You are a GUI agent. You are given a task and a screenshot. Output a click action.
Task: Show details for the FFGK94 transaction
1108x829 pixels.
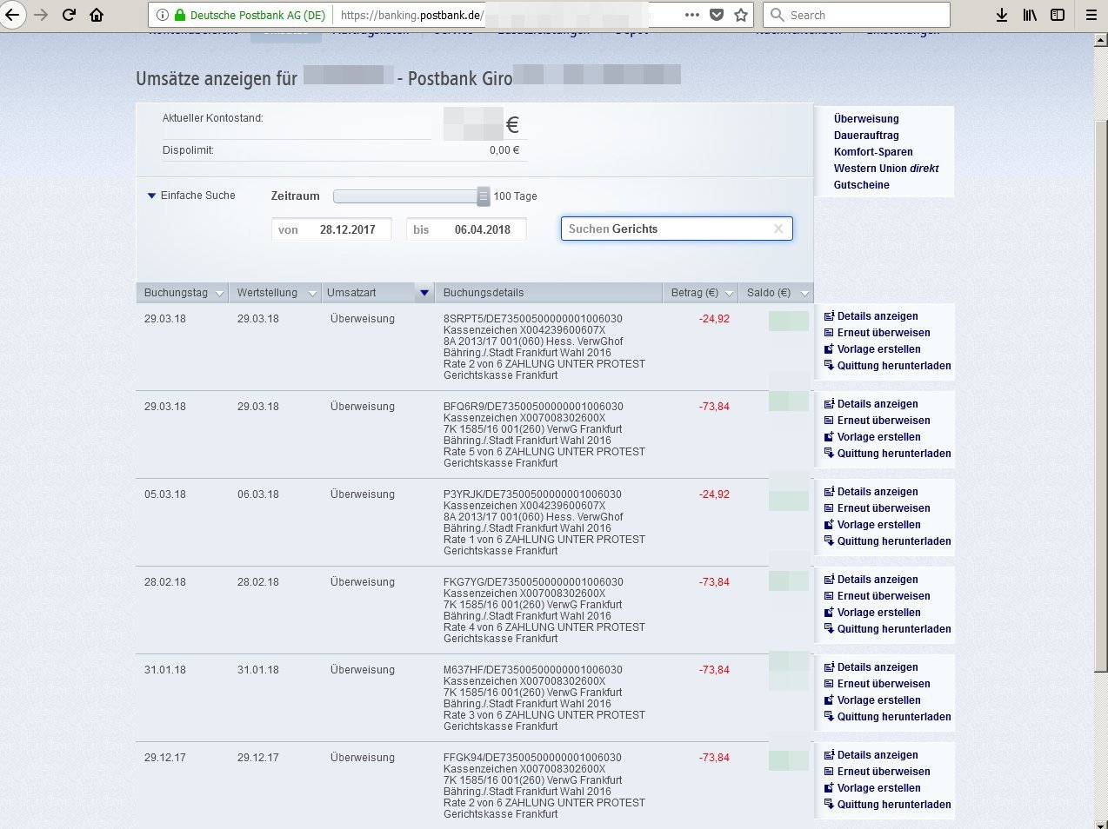871,755
